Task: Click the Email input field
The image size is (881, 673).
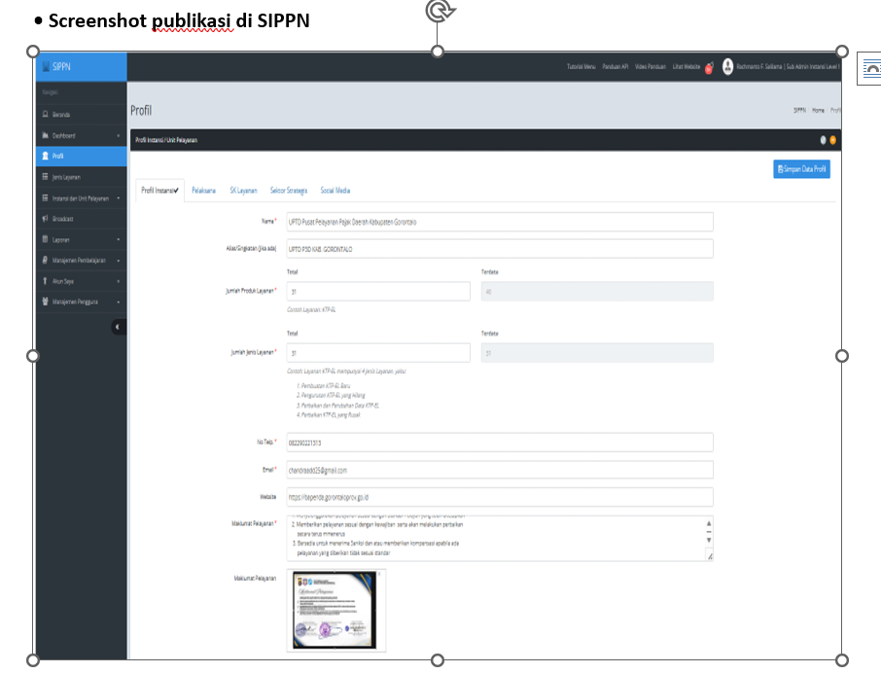Action: [500, 470]
